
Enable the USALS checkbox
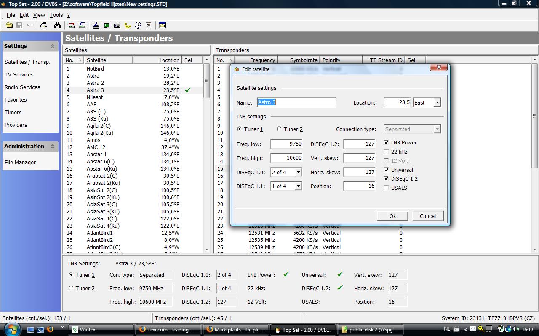[x=386, y=188]
